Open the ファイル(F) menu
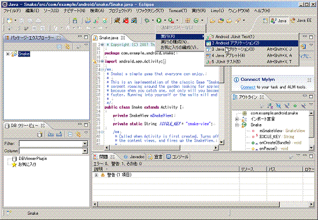The image size is (318, 220). point(12,10)
